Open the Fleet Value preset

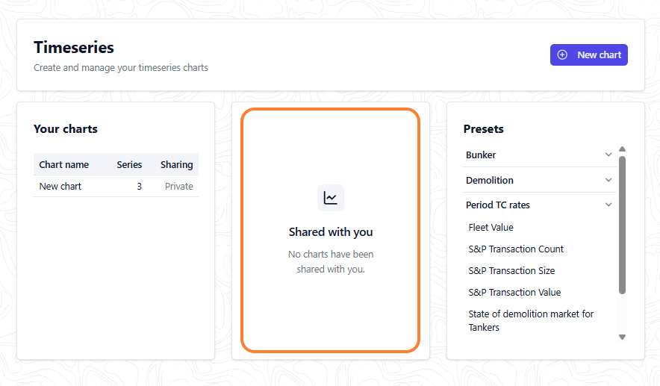click(x=491, y=227)
